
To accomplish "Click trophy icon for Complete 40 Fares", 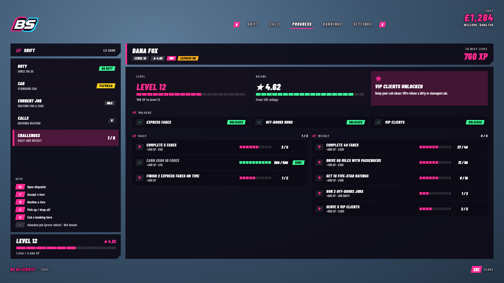I will tap(319, 147).
